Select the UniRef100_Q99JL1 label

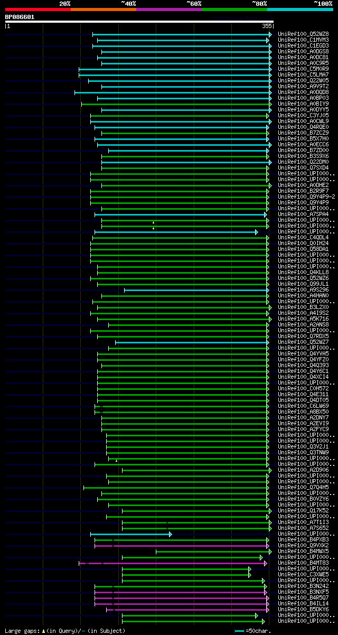coord(303,284)
